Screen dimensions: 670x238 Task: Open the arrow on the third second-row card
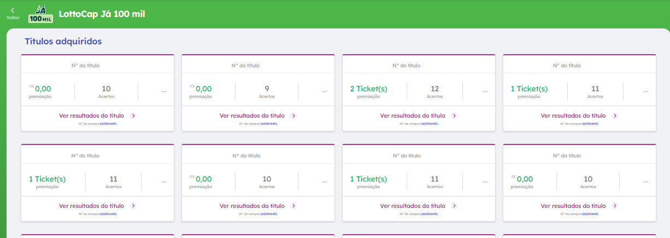point(454,206)
